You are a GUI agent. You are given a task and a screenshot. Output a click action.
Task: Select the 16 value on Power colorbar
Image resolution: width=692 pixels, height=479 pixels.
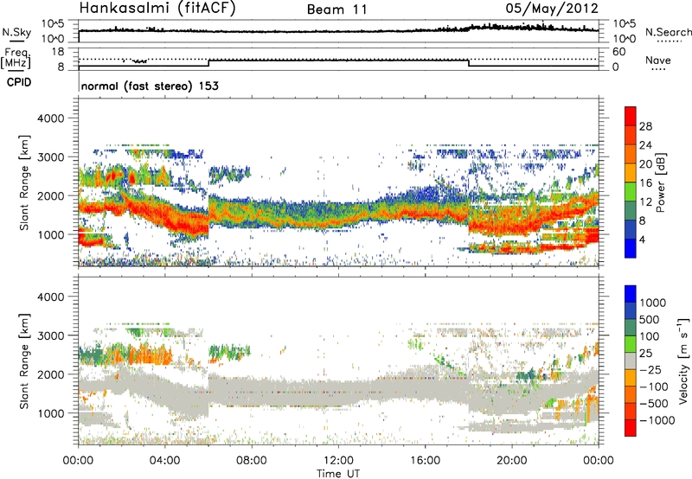(645, 183)
